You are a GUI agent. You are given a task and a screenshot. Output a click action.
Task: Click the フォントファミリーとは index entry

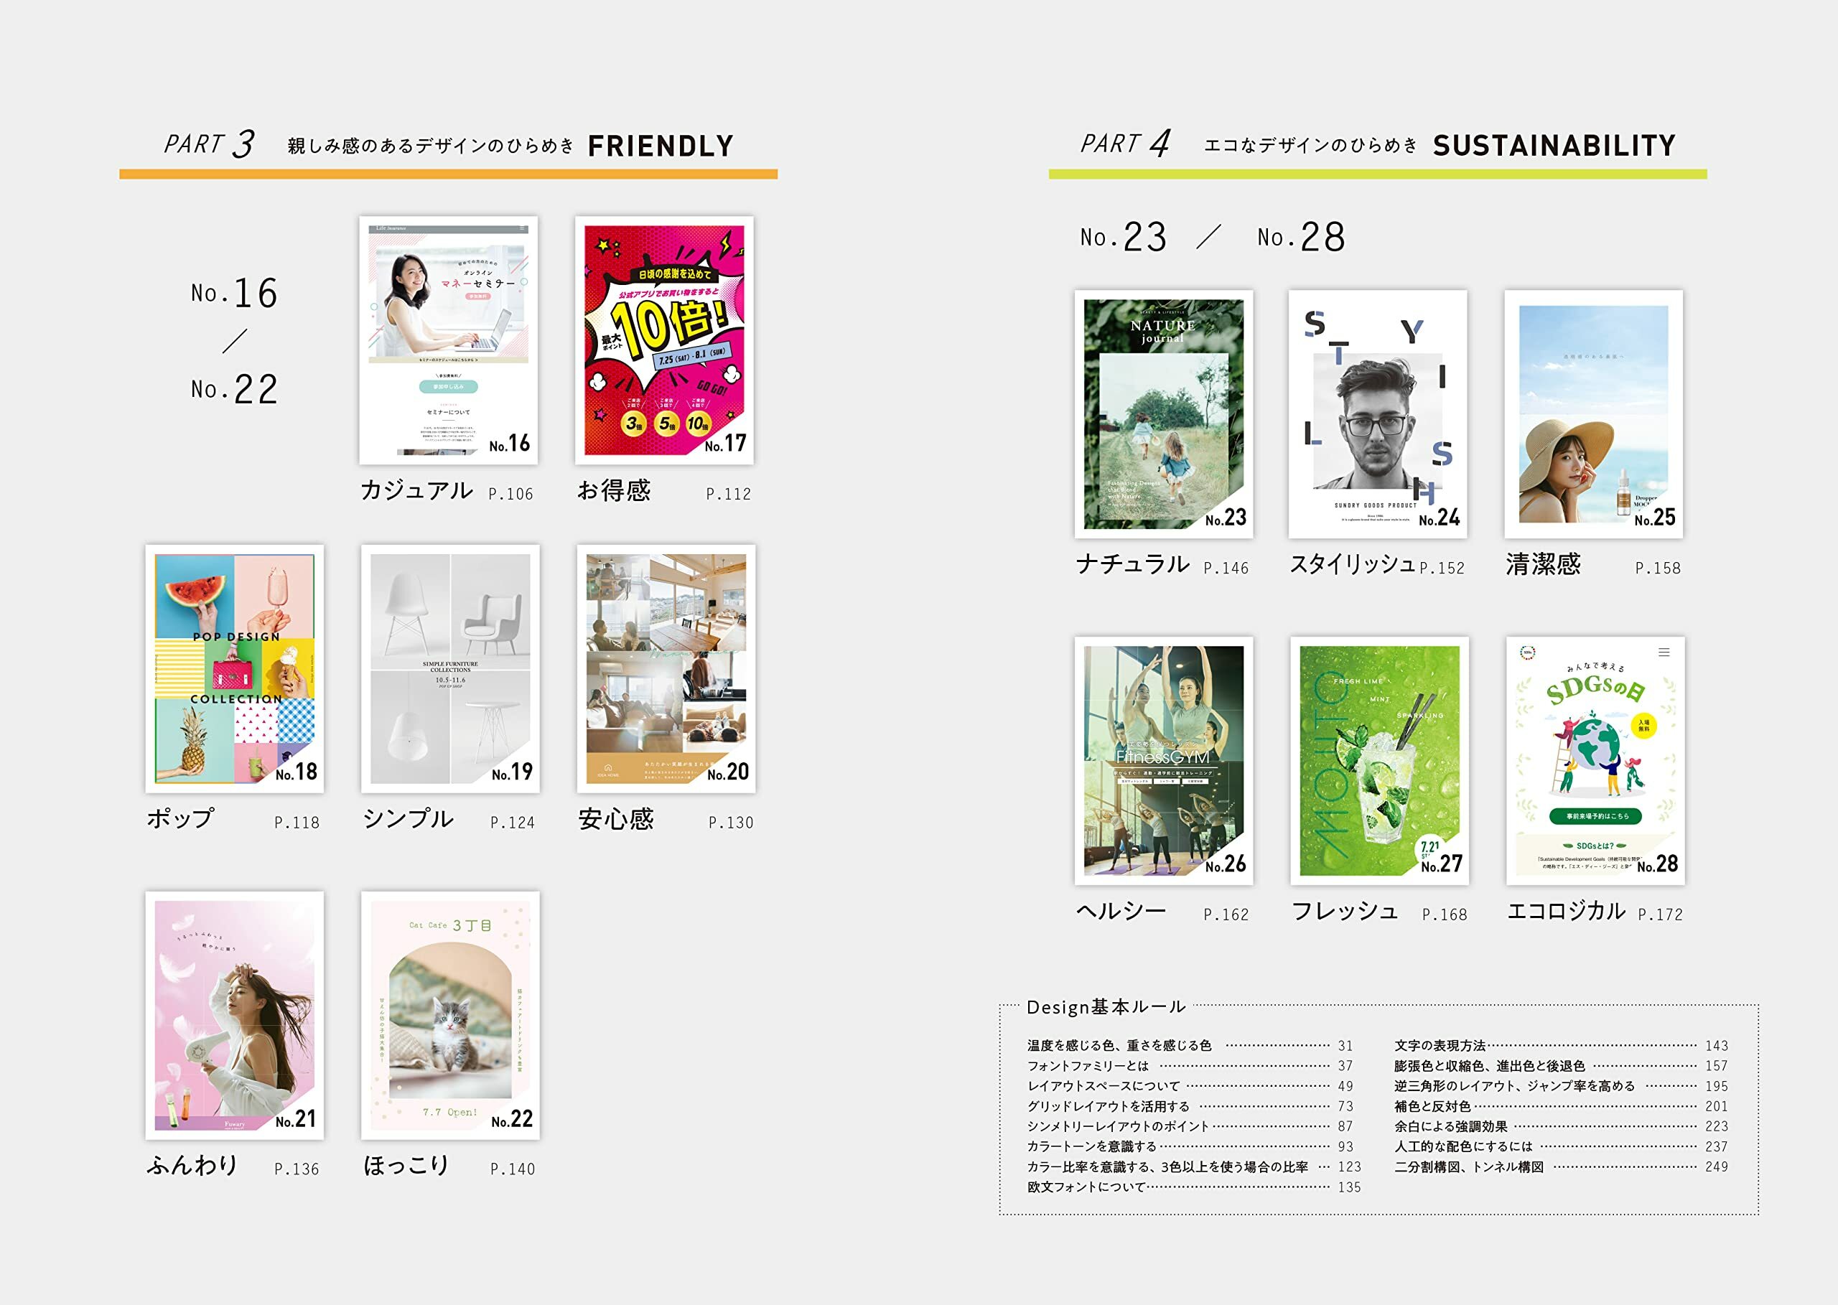tap(1088, 1065)
